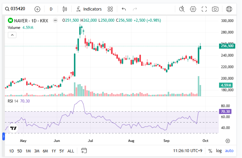This screenshot has width=242, height=158.
Task: Select the 6M time range
Action: 45,151
